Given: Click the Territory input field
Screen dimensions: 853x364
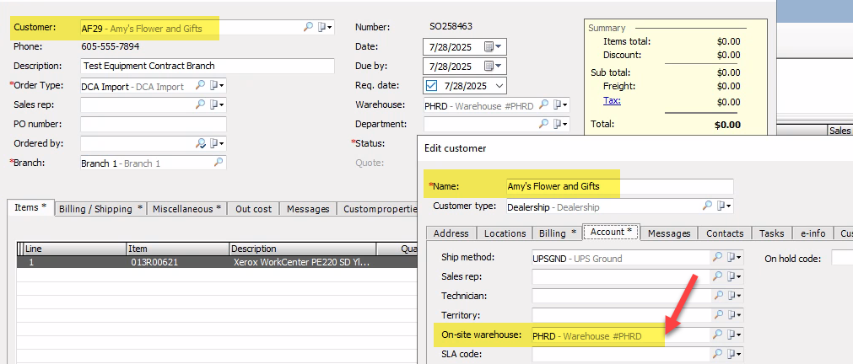Looking at the screenshot, I should click(621, 315).
